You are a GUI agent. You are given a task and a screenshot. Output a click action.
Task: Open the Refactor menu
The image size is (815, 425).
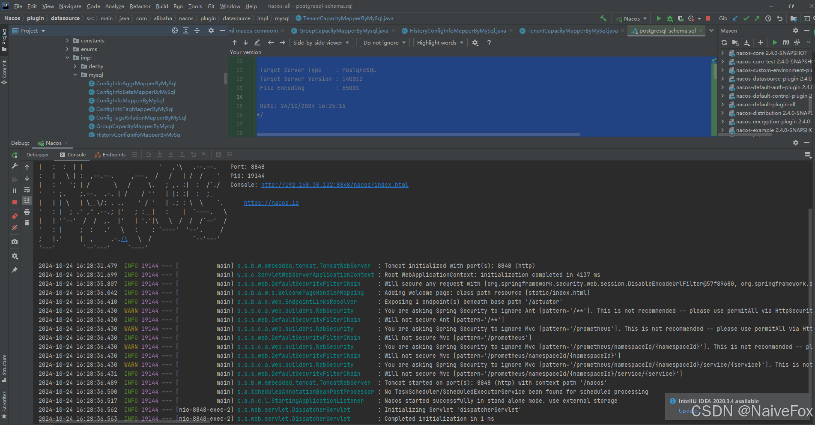pos(140,6)
